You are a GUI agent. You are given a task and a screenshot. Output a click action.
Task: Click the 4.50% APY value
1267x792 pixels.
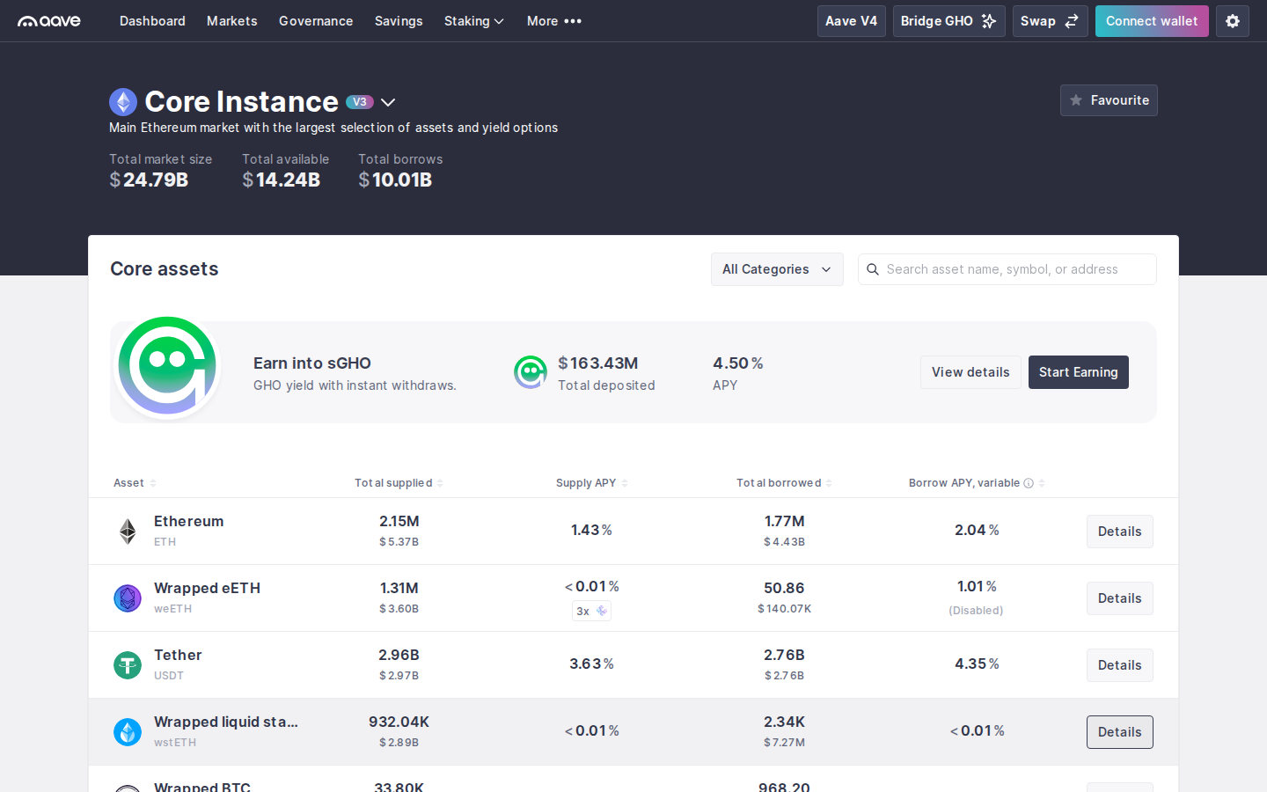coord(738,363)
